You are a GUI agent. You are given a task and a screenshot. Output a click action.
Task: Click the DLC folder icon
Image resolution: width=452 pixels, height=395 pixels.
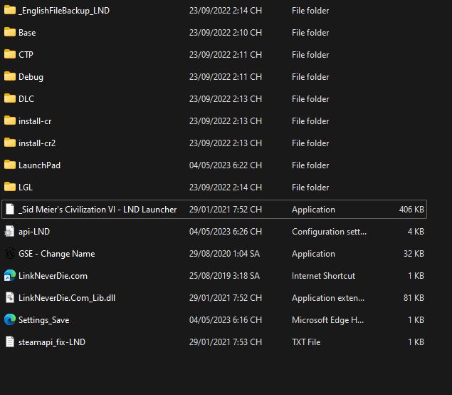(10, 98)
